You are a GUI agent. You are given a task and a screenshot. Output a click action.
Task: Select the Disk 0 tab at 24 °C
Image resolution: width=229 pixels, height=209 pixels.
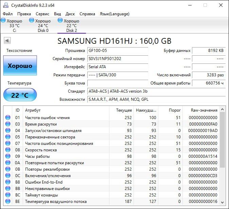coord(43,25)
